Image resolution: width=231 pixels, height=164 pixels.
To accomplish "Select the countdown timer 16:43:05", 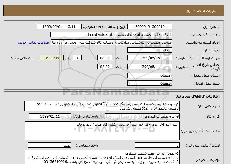I will click(x=52, y=58).
